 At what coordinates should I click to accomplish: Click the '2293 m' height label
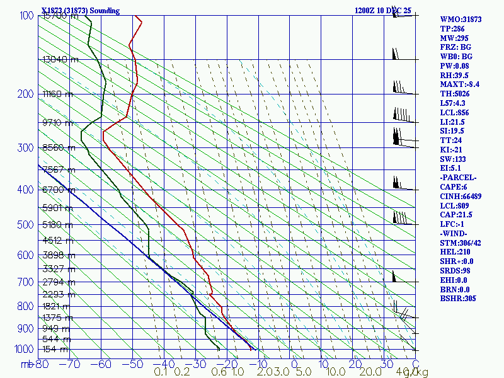coord(59,294)
